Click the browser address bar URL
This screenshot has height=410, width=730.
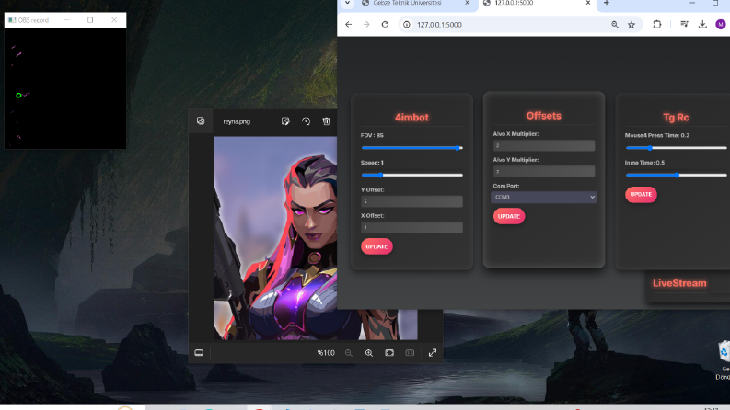[439, 25]
